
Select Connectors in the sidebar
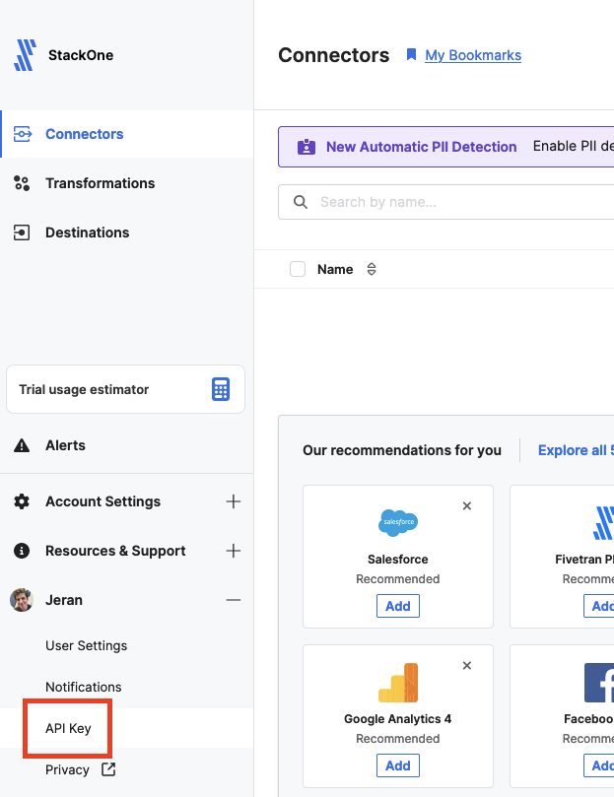(x=84, y=134)
